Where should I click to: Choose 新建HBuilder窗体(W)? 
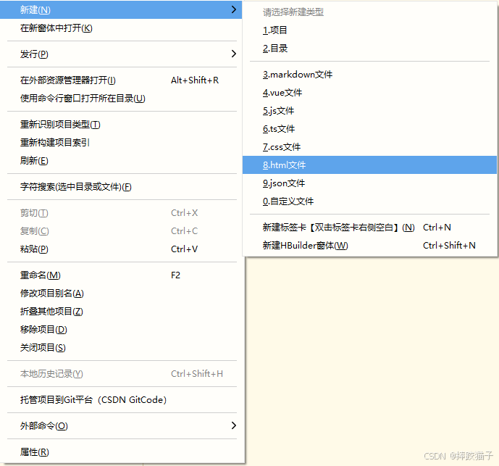point(370,246)
